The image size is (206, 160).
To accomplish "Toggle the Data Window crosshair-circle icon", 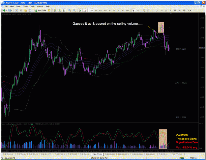I will click(x=21, y=10).
